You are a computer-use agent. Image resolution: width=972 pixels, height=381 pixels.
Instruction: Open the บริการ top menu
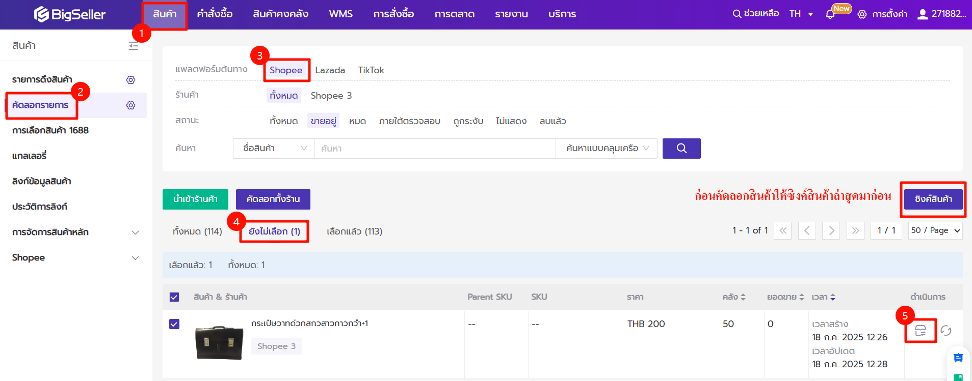[562, 14]
